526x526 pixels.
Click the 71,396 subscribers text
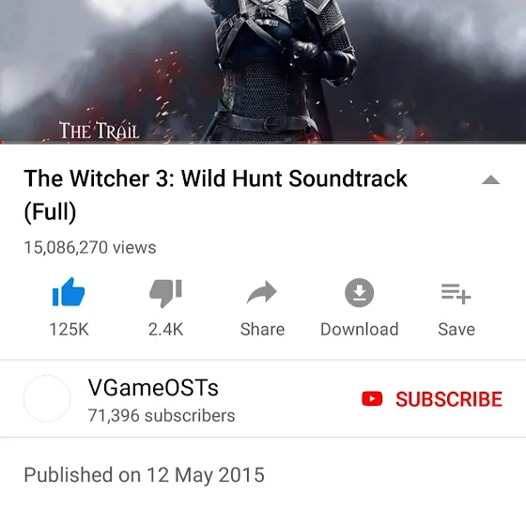[162, 415]
